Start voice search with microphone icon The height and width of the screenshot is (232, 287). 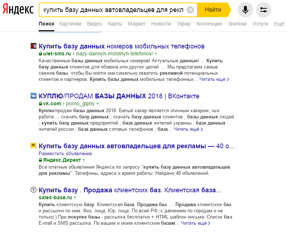[245, 10]
